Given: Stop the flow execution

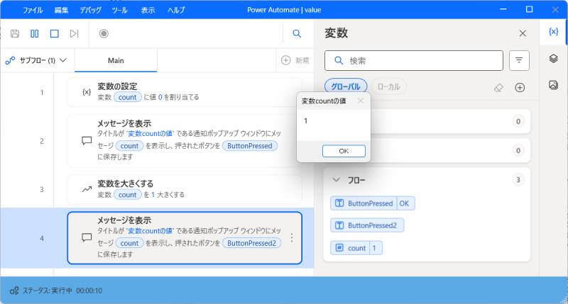Looking at the screenshot, I should 55,33.
